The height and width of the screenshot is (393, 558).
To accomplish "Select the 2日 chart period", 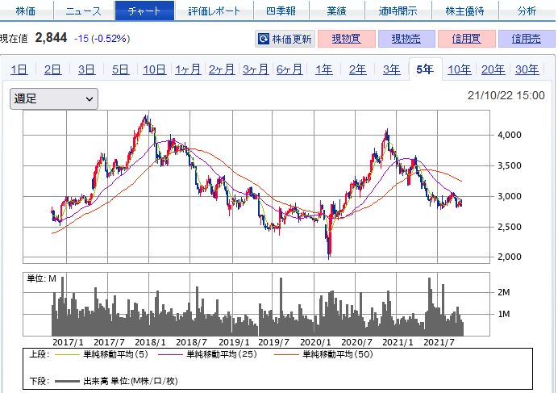I will tap(52, 69).
